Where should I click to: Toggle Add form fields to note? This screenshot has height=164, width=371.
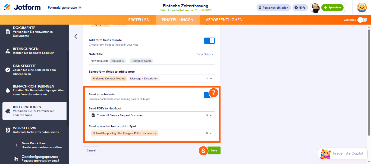209,41
